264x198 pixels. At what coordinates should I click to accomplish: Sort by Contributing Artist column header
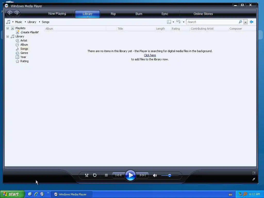209,29
